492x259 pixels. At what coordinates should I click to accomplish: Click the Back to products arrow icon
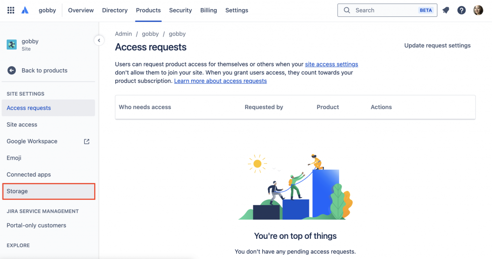point(12,70)
